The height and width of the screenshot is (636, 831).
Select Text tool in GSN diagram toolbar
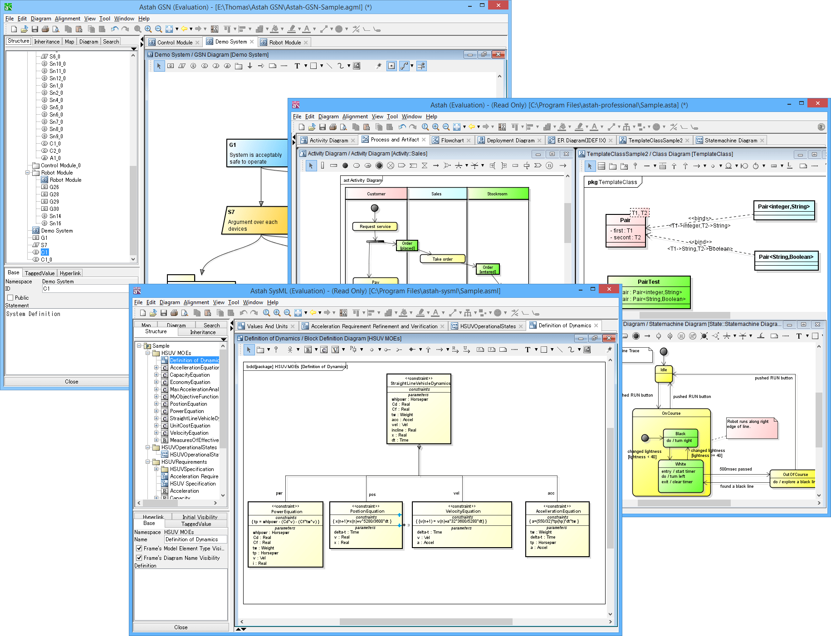click(x=297, y=66)
